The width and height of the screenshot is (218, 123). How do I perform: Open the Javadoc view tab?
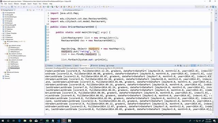58,66
